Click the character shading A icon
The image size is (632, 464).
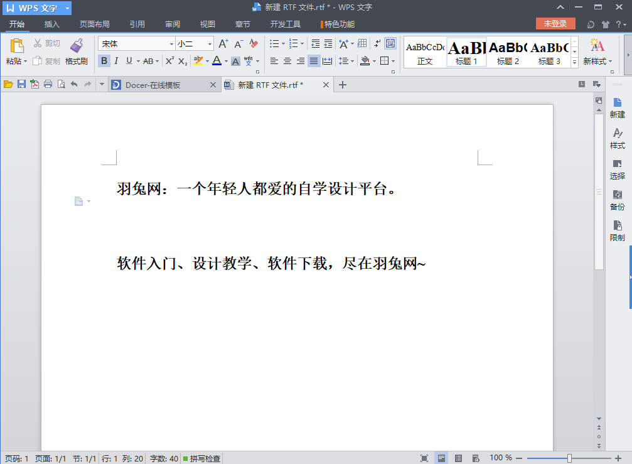tap(235, 62)
